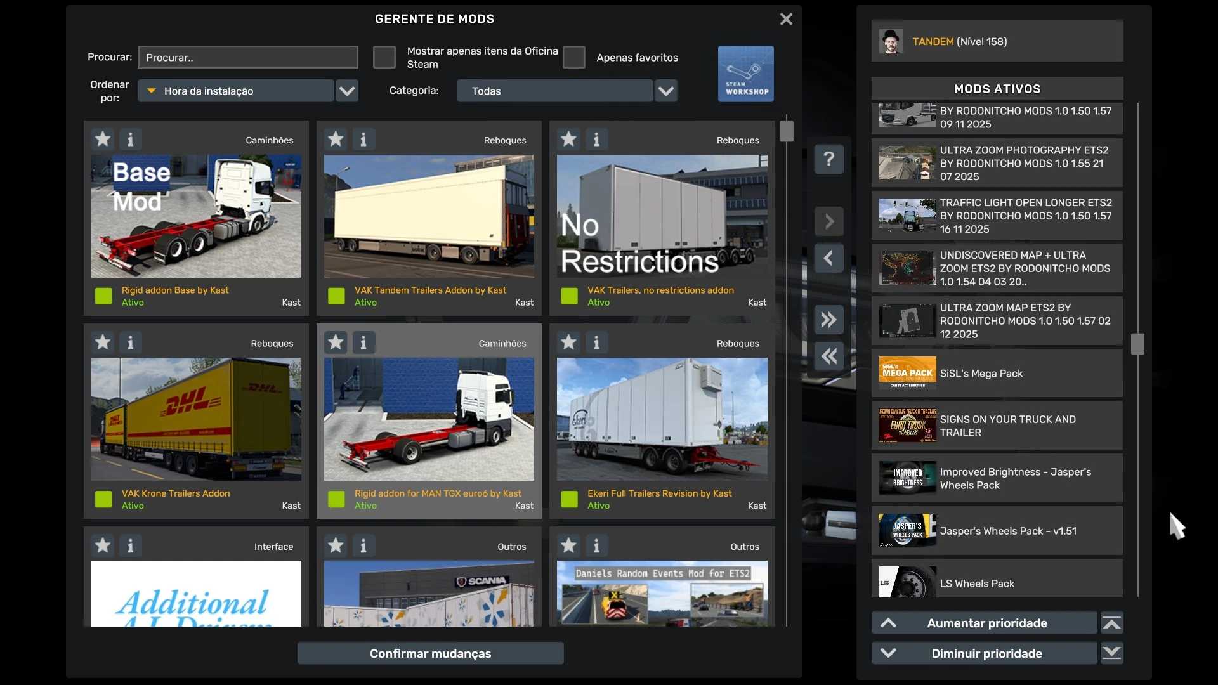Show info for VAK Tandem Trailers Addon
This screenshot has height=685, width=1218.
pos(363,139)
